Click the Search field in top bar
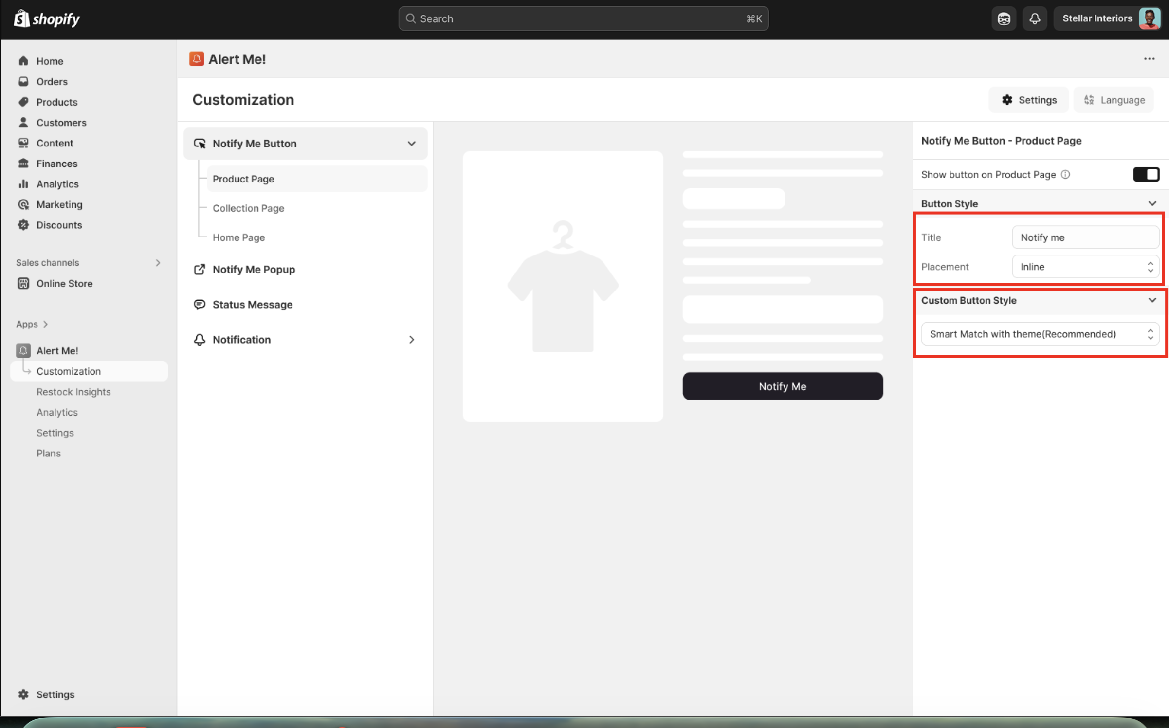 [x=584, y=18]
